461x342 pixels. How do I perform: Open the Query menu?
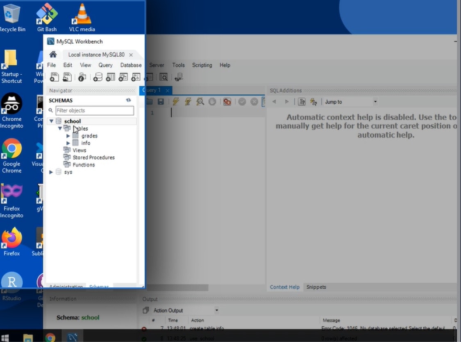pos(106,65)
